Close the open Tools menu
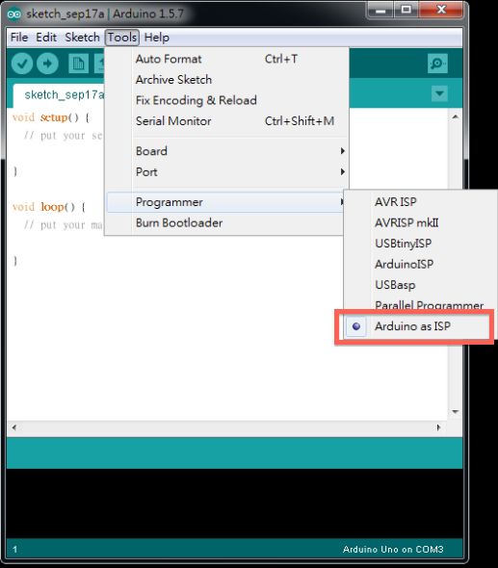 click(x=122, y=38)
